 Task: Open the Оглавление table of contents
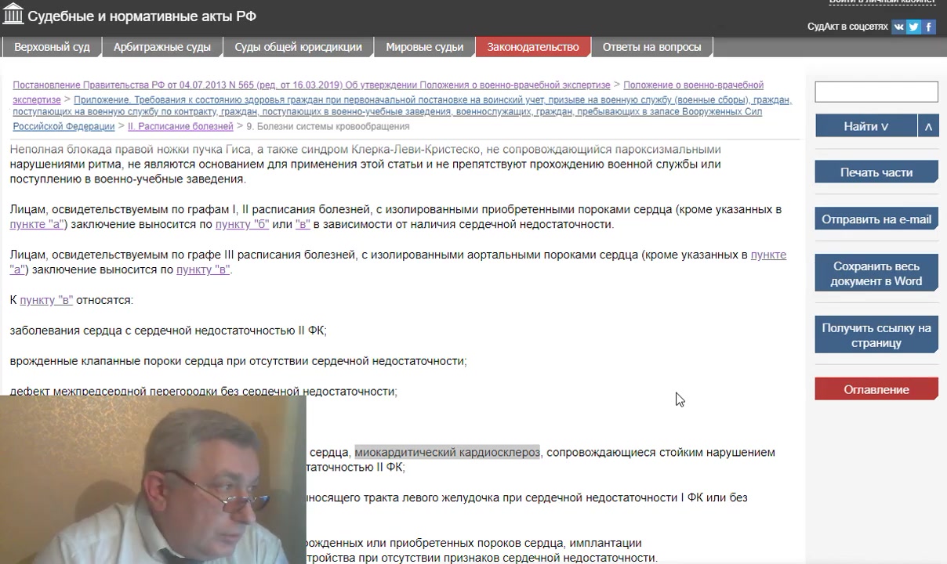coord(876,389)
